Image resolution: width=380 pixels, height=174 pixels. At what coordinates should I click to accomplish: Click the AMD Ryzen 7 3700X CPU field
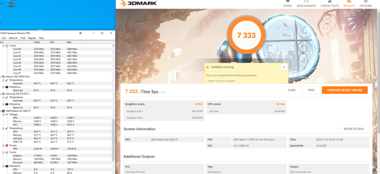259,139
